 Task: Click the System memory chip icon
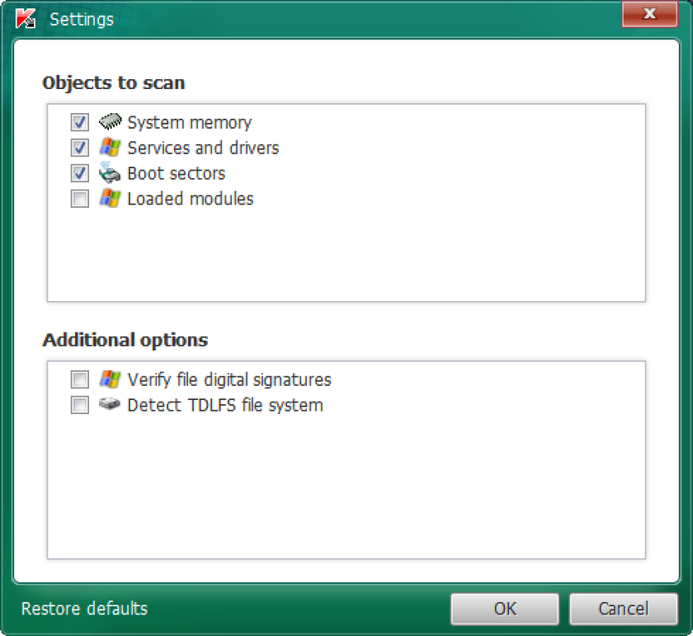[110, 121]
